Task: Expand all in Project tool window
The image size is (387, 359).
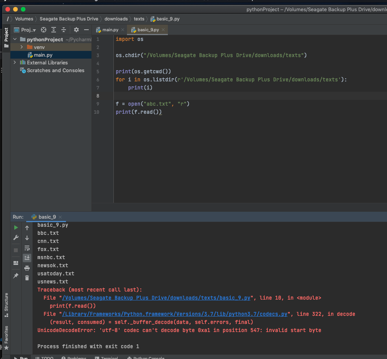Action: (x=54, y=30)
